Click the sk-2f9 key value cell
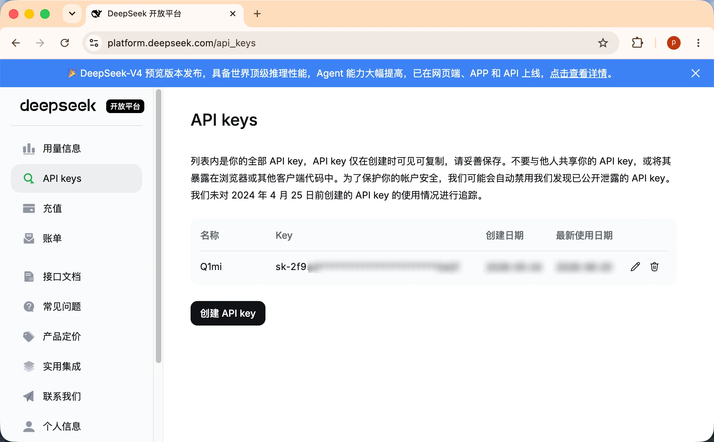The width and height of the screenshot is (714, 442). click(367, 267)
